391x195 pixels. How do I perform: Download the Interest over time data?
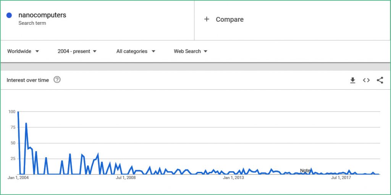tap(352, 80)
